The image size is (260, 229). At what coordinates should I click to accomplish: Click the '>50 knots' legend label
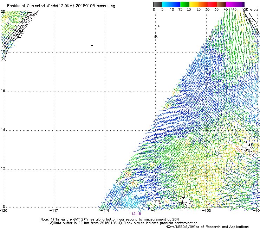(250, 10)
